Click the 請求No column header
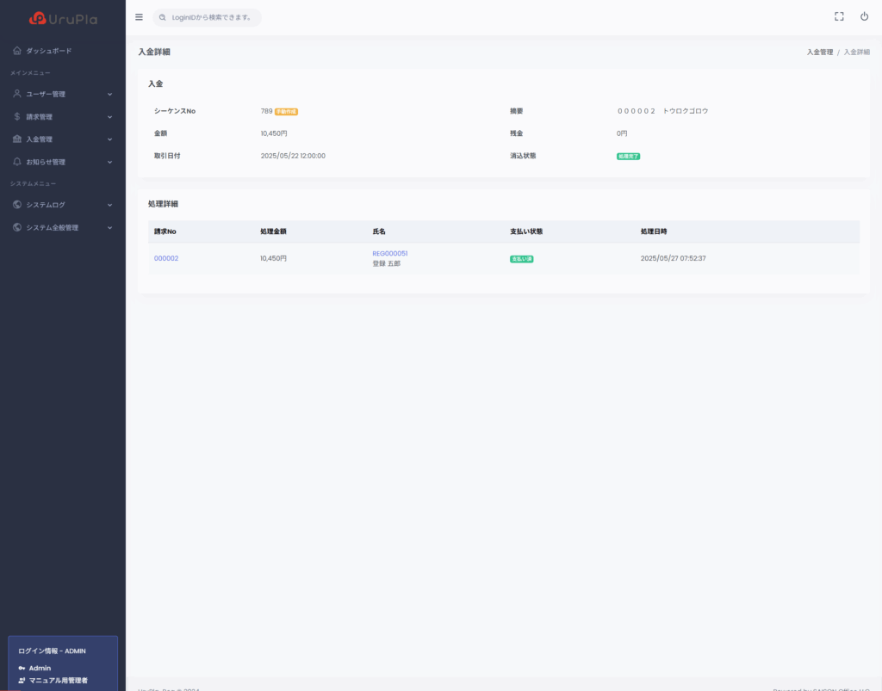 [x=165, y=231]
